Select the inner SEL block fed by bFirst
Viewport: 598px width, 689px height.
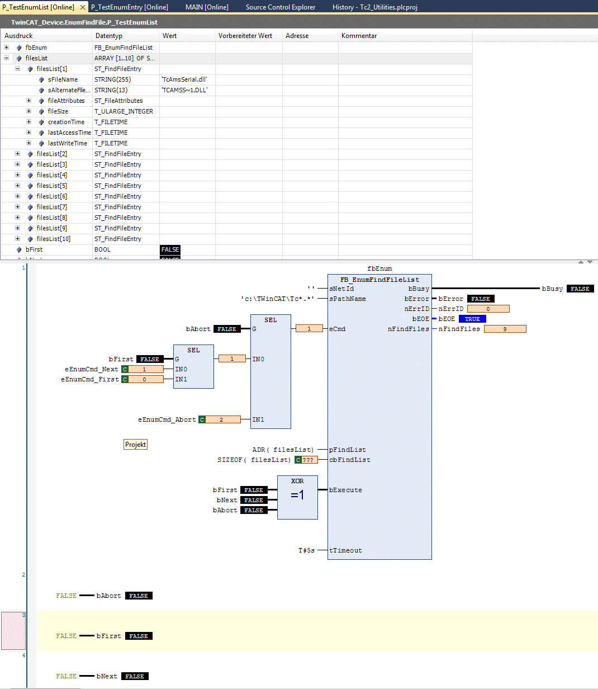193,366
